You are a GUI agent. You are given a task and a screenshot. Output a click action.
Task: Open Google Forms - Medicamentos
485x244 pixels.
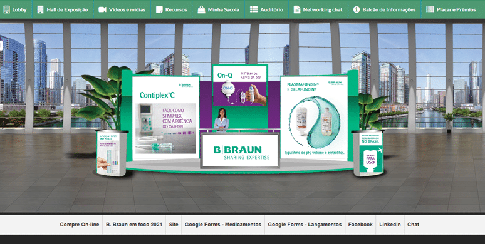pos(223,225)
